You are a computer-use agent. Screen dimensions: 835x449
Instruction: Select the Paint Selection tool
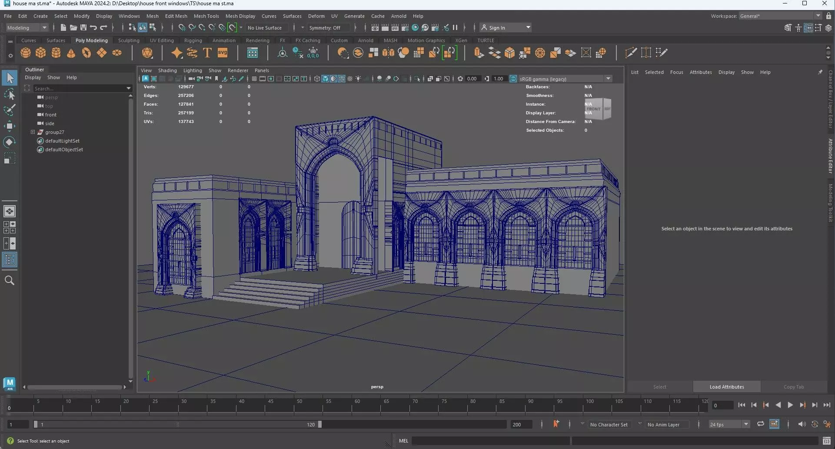9,110
